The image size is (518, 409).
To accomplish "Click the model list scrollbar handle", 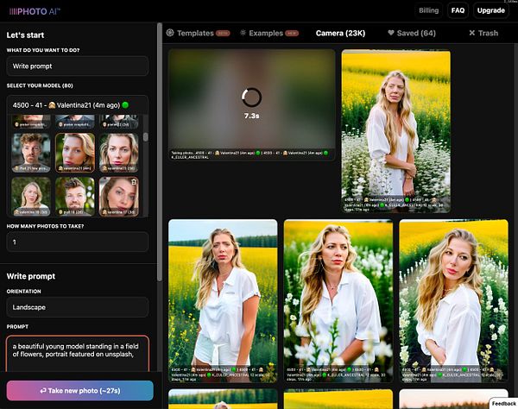I will pos(146,137).
